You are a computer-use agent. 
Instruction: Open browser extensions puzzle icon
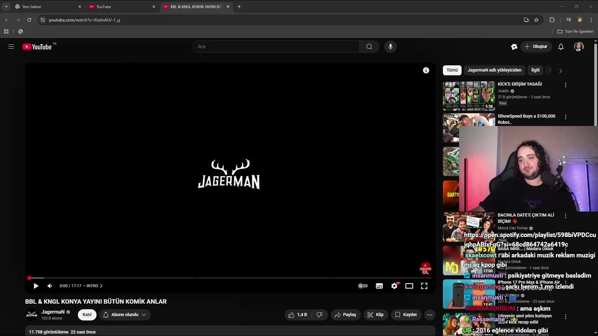[x=552, y=20]
